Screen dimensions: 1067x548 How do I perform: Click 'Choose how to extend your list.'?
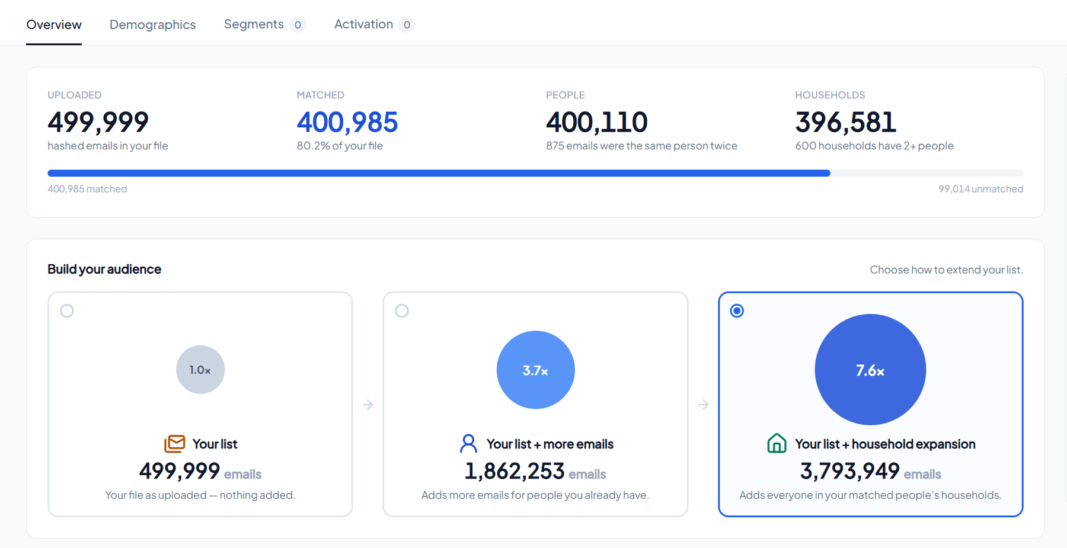(x=946, y=270)
